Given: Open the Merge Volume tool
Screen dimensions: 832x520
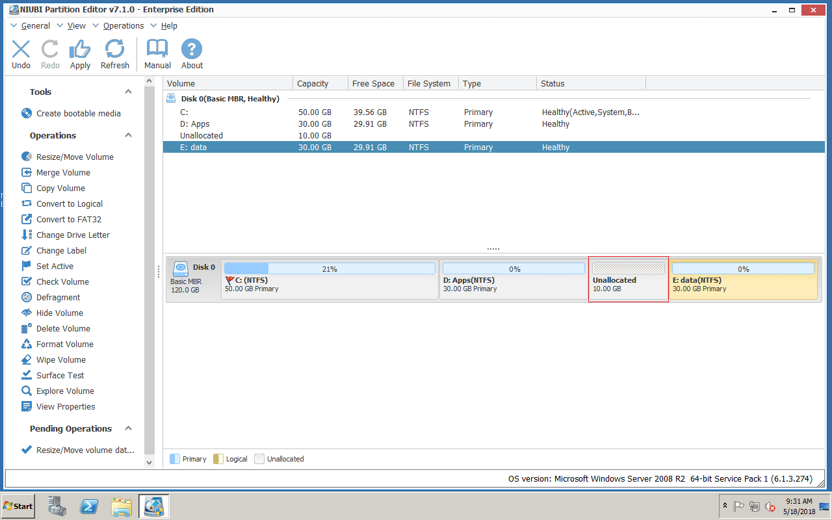Looking at the screenshot, I should (64, 172).
